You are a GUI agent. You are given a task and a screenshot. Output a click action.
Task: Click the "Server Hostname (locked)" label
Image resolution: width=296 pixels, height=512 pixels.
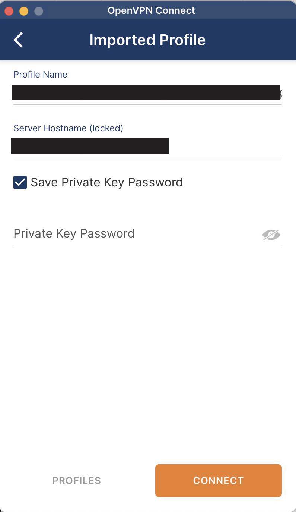pyautogui.click(x=68, y=128)
